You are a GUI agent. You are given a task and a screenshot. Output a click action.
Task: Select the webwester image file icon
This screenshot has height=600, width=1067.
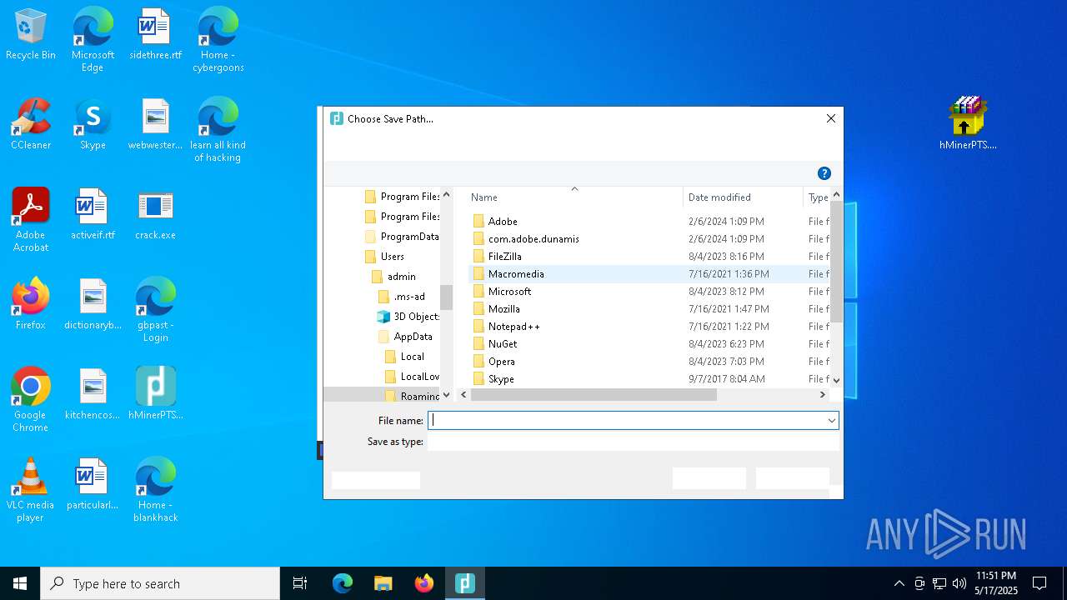(155, 125)
